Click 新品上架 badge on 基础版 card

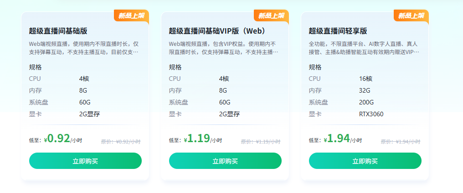click(131, 16)
